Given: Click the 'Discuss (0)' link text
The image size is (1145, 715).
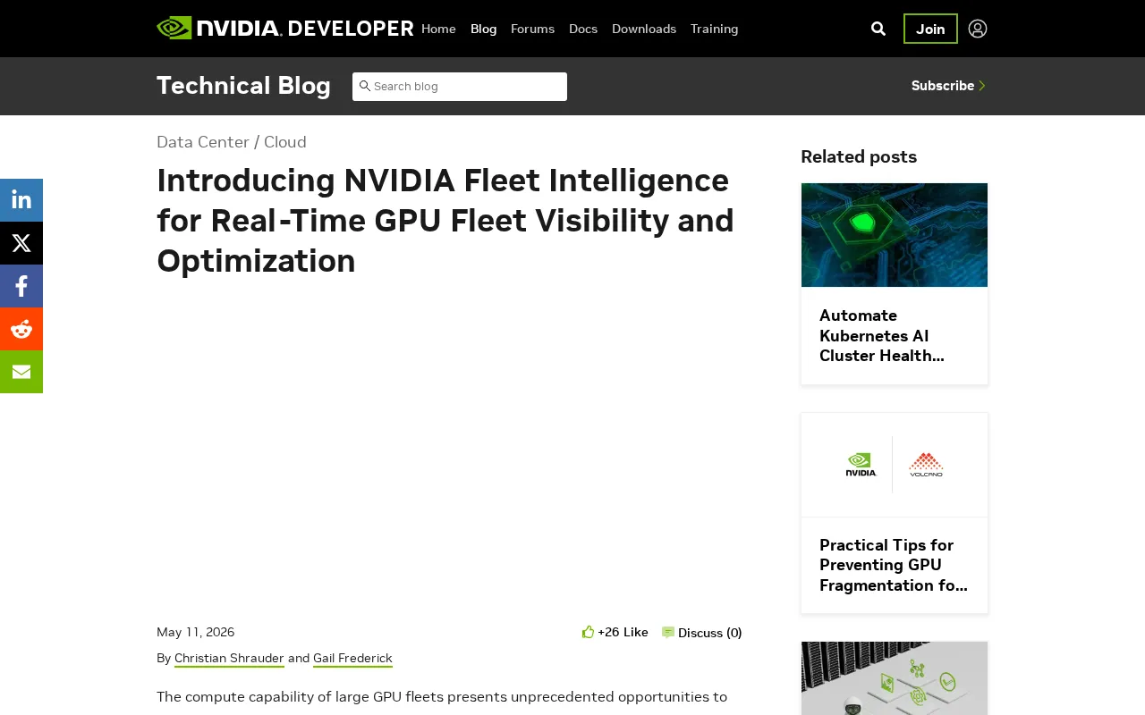Looking at the screenshot, I should tap(710, 633).
